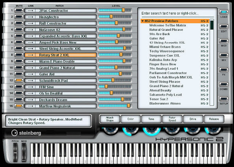Viewport: 234px width, 167px height.
Task: Click the Drive label button
Action: (193, 119)
